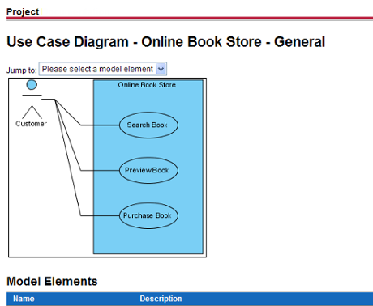Click the dropdown arrow next to model element
Image resolution: width=373 pixels, height=306 pixels.
point(161,69)
